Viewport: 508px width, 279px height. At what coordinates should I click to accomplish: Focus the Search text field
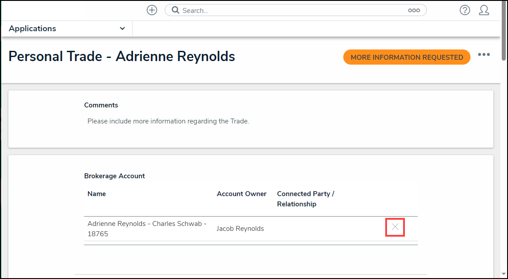[x=290, y=10]
